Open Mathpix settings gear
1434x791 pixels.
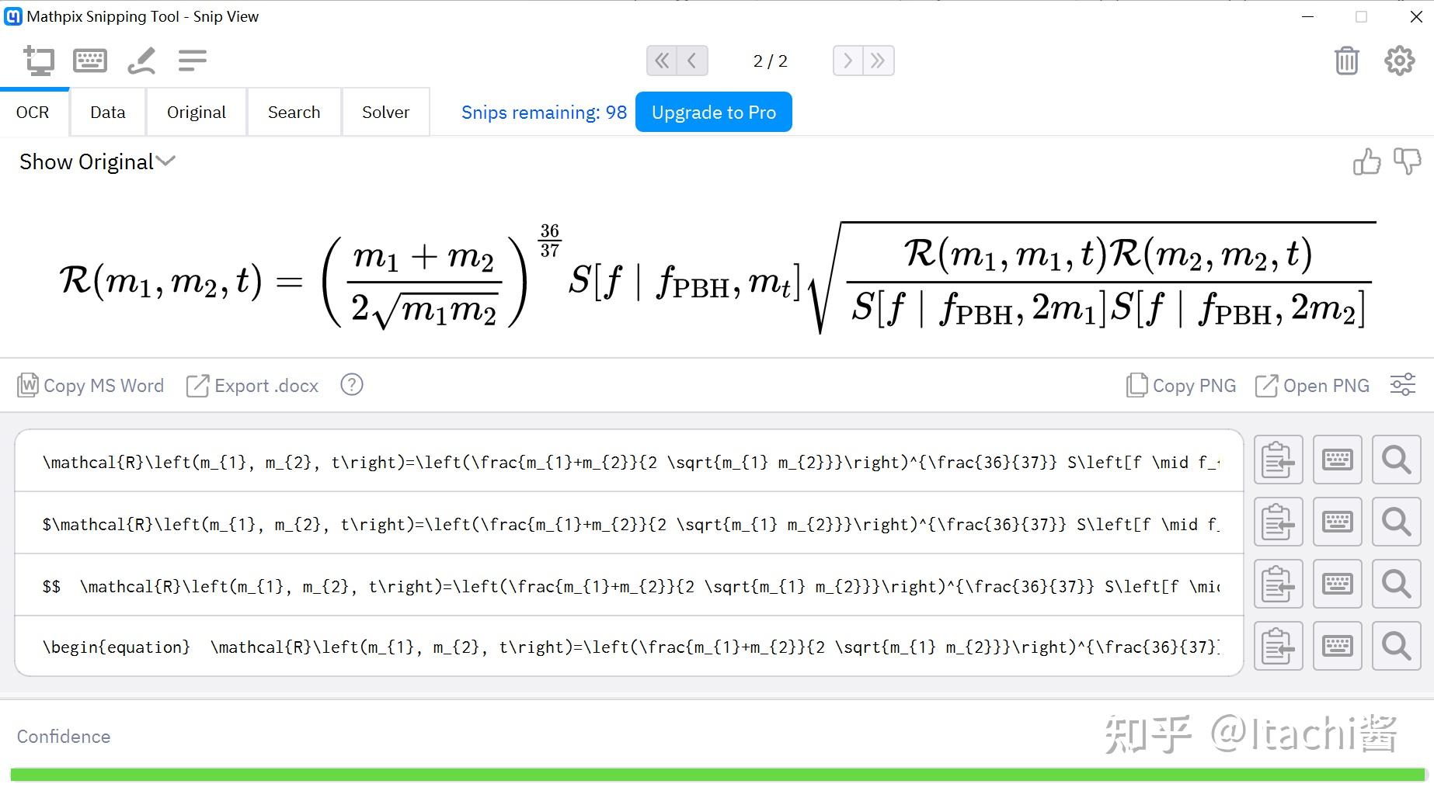pyautogui.click(x=1400, y=60)
